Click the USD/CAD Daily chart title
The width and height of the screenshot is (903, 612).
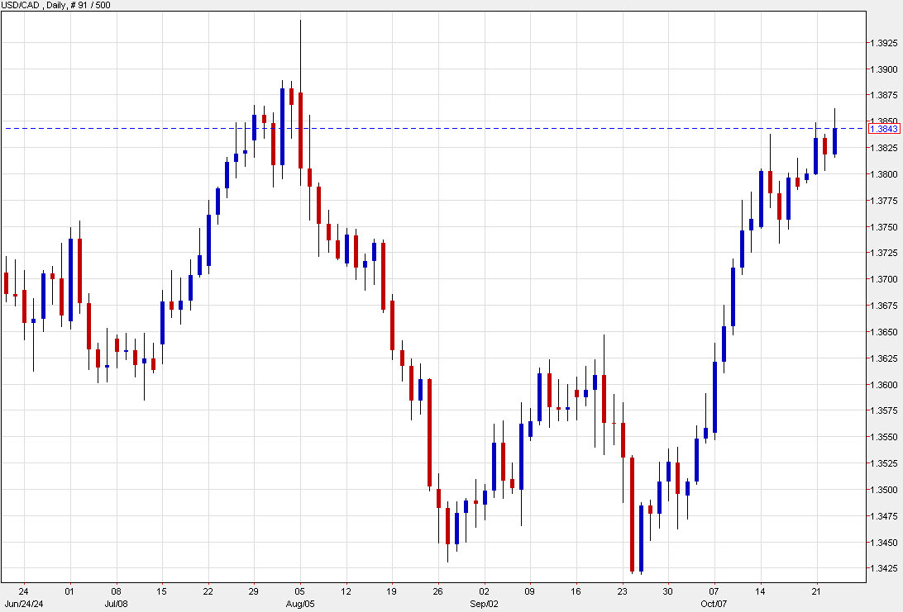[x=56, y=5]
